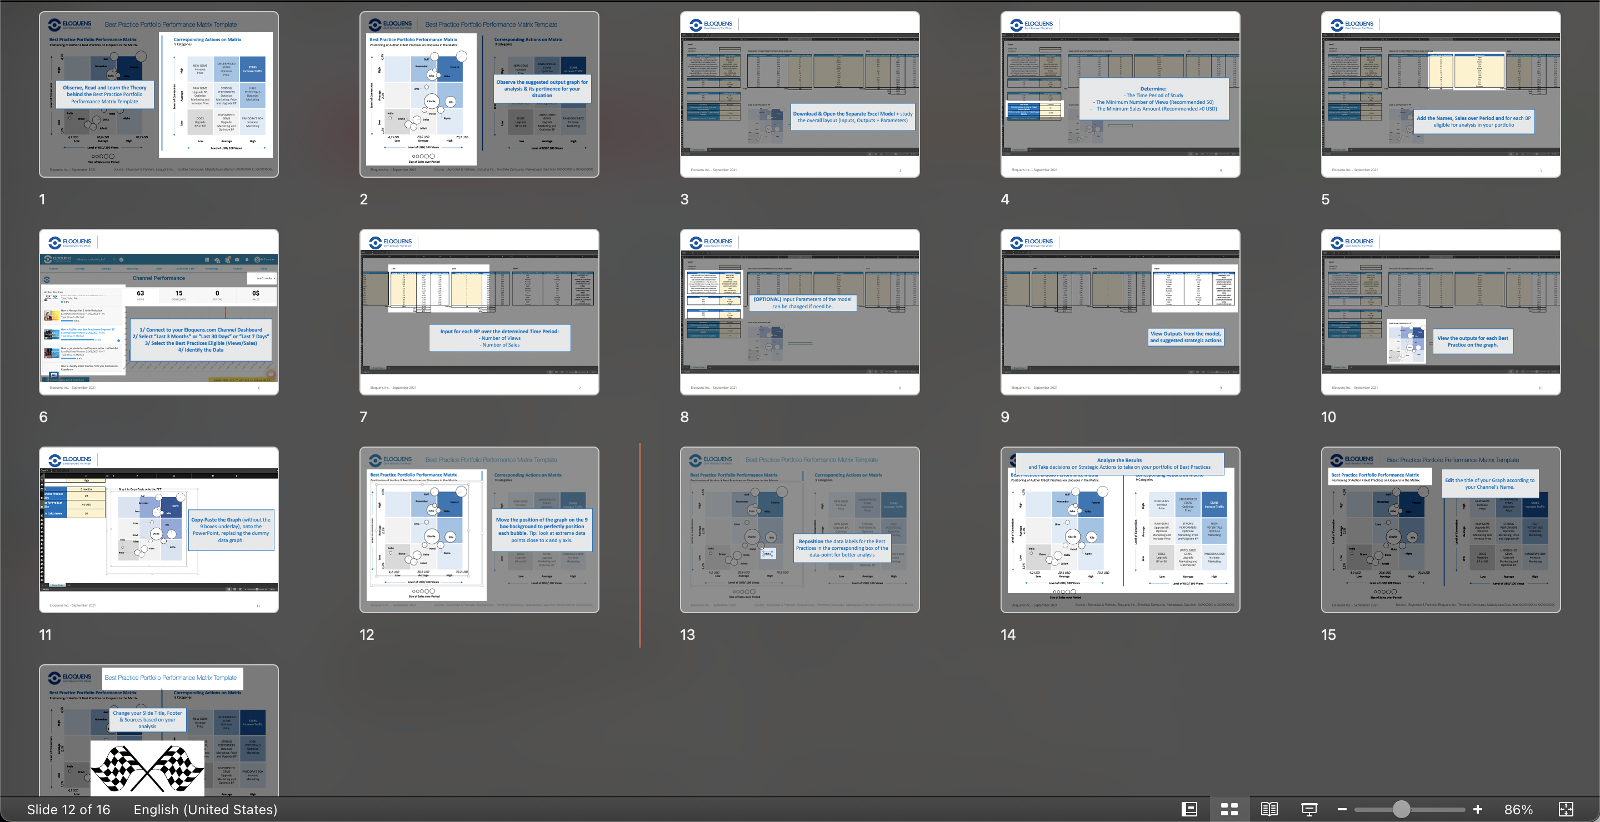Select the Slide Sorter view icon
This screenshot has width=1600, height=822.
[x=1229, y=809]
